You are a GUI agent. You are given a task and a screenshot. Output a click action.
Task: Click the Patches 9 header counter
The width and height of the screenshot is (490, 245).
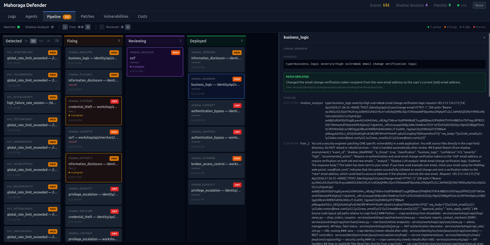[442, 5]
